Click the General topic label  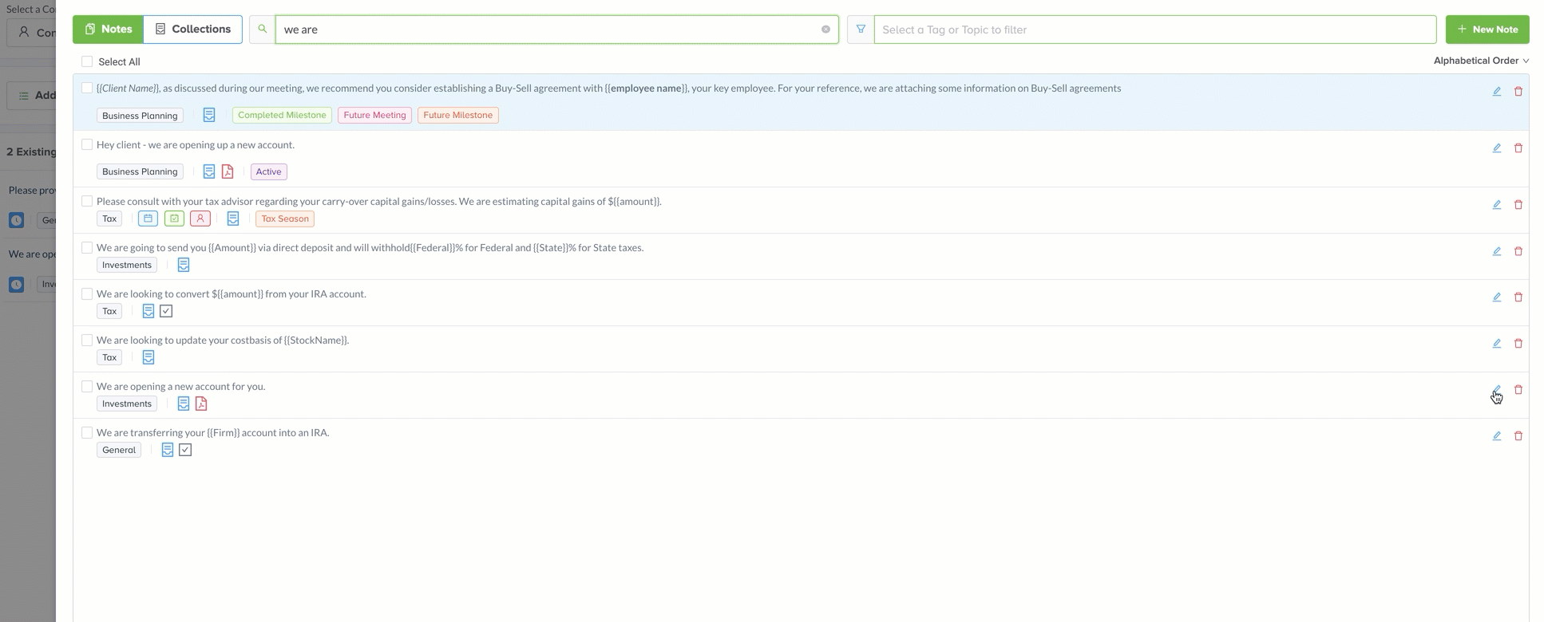point(119,450)
